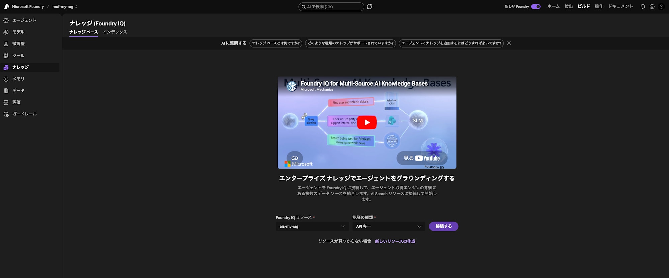Click the Microsoft Mechanics channel name
The width and height of the screenshot is (669, 278).
click(317, 90)
